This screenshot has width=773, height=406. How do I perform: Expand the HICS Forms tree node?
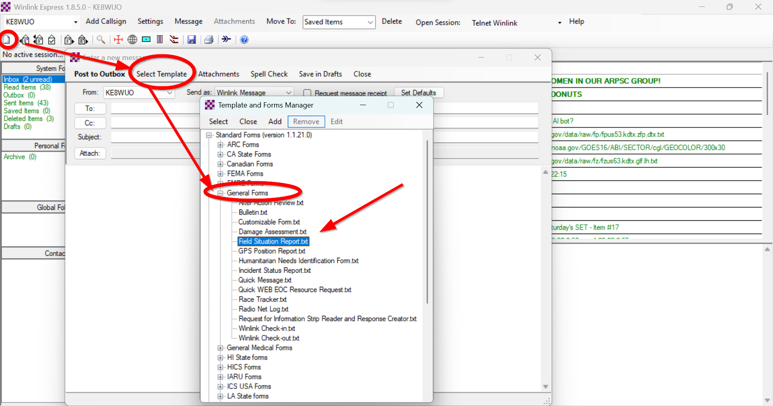[x=220, y=367]
